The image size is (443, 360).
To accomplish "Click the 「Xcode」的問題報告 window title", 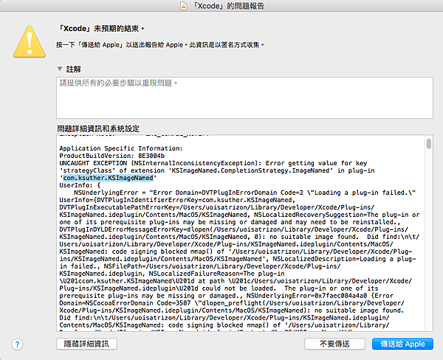I will (229, 6).
